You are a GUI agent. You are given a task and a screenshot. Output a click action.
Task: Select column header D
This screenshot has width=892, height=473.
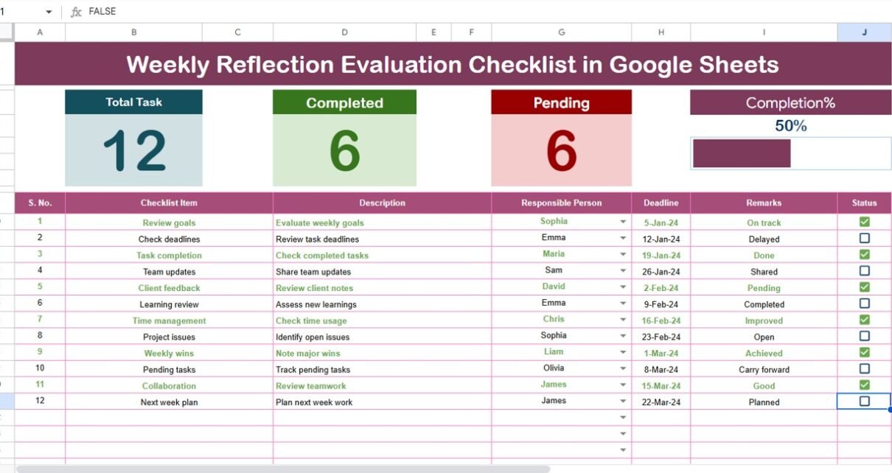point(344,32)
